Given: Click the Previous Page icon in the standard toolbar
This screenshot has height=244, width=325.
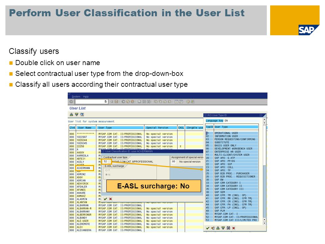Looking at the screenshot, I should (160, 102).
